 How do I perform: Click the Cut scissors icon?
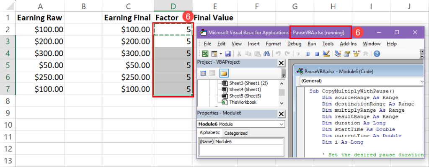pyautogui.click(x=239, y=54)
